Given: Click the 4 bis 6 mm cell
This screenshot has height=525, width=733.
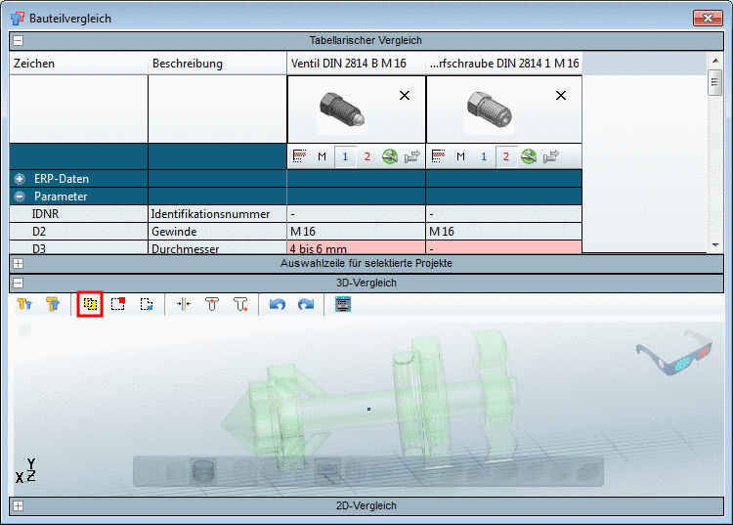Looking at the screenshot, I should click(356, 247).
